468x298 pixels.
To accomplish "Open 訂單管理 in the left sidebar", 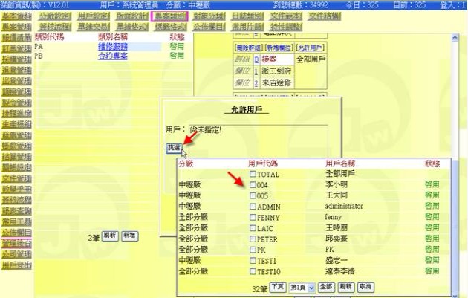I will pyautogui.click(x=16, y=48).
